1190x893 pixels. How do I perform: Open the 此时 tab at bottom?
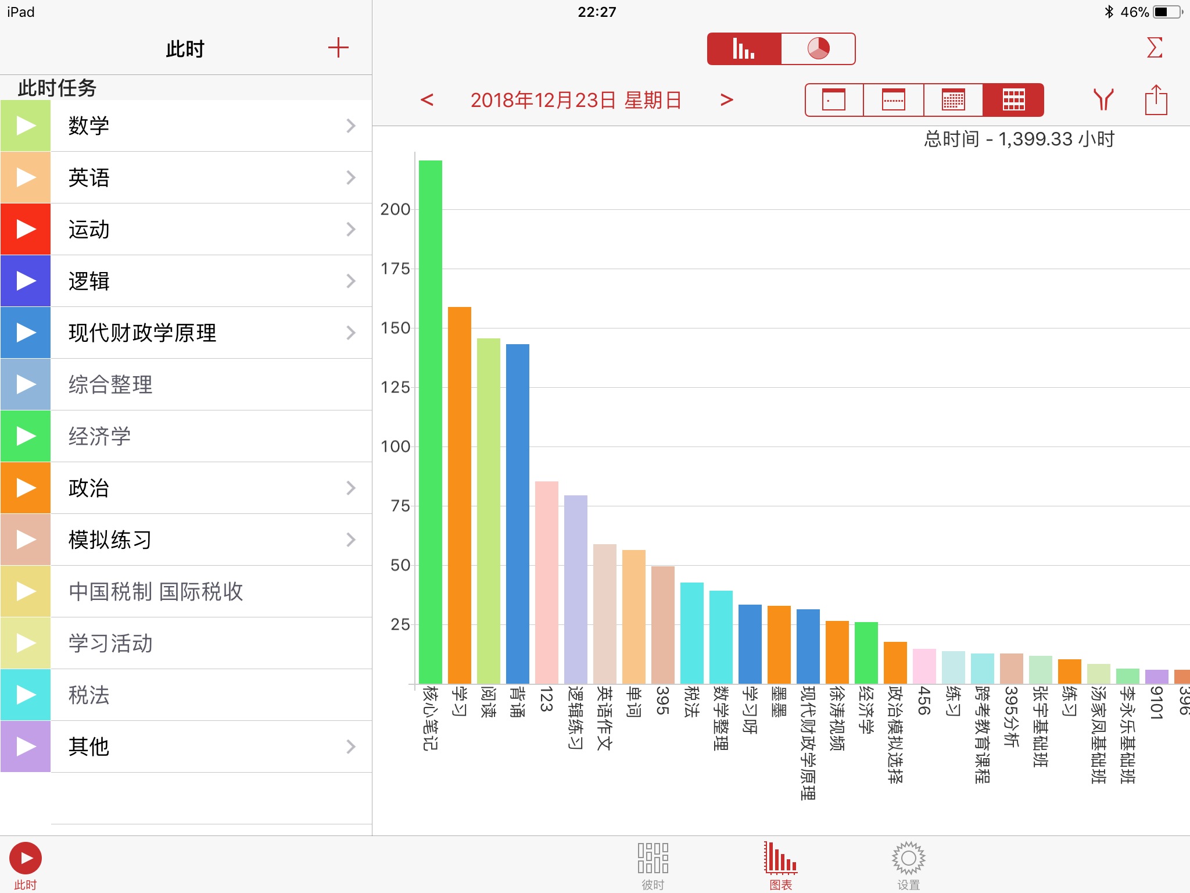point(26,866)
